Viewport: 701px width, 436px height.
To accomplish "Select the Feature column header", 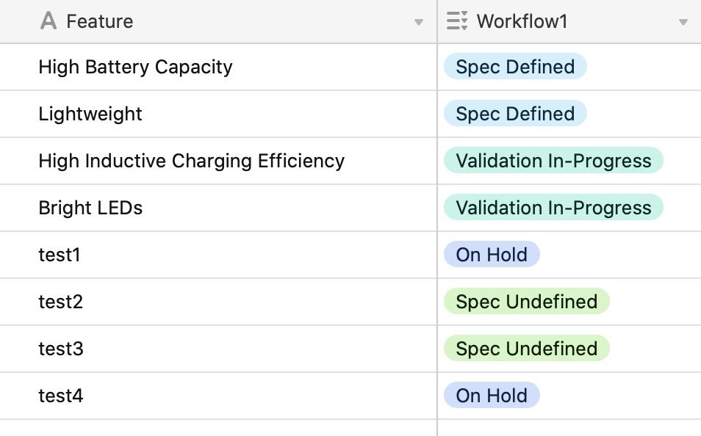I will click(100, 21).
